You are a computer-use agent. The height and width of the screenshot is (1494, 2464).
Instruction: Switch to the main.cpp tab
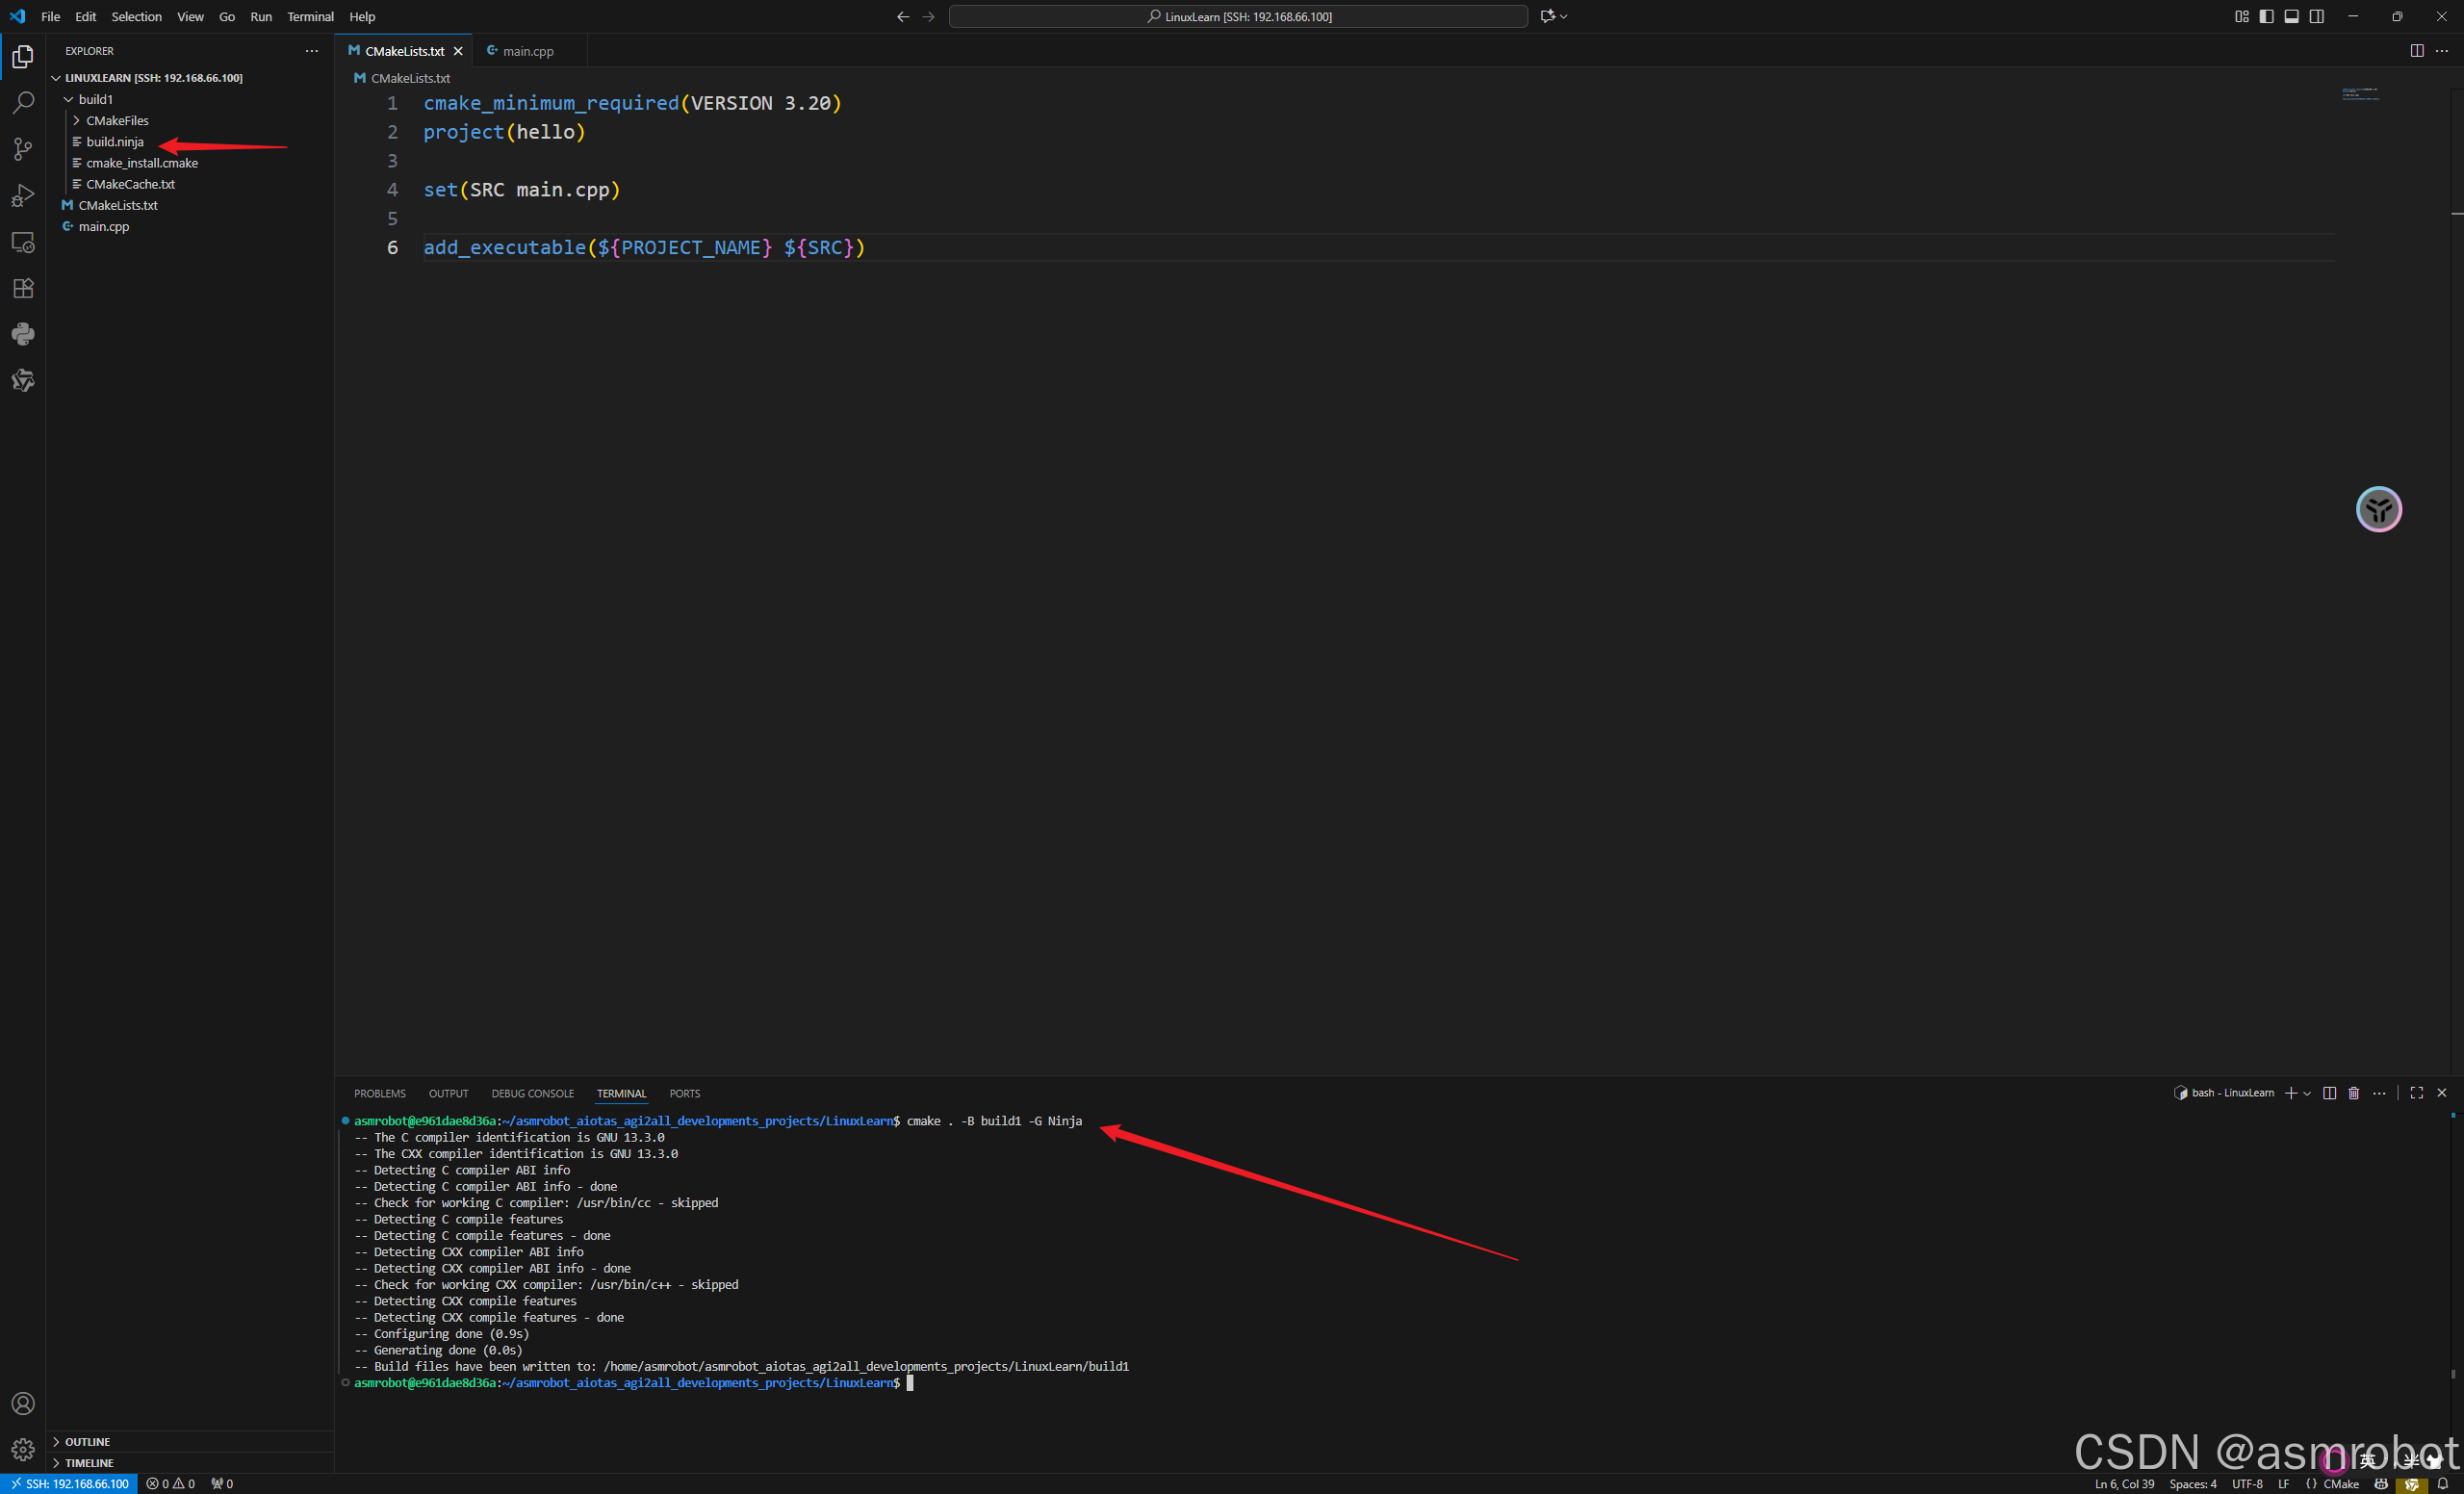coord(527,51)
